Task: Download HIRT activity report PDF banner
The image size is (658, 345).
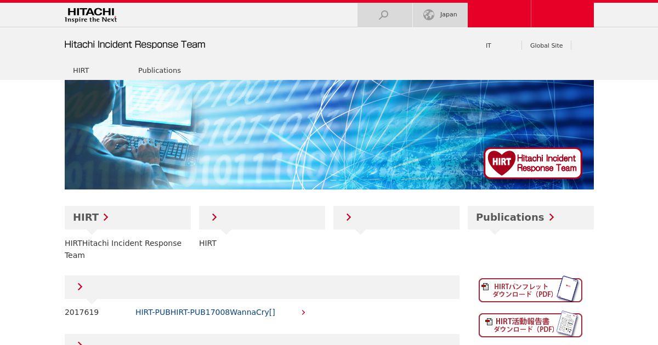Action: point(530,325)
